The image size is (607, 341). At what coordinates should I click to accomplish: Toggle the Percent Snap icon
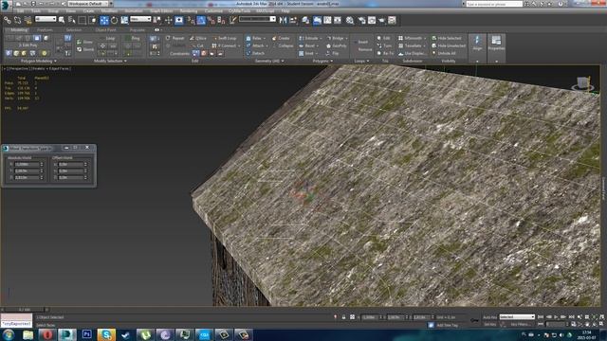pos(211,20)
